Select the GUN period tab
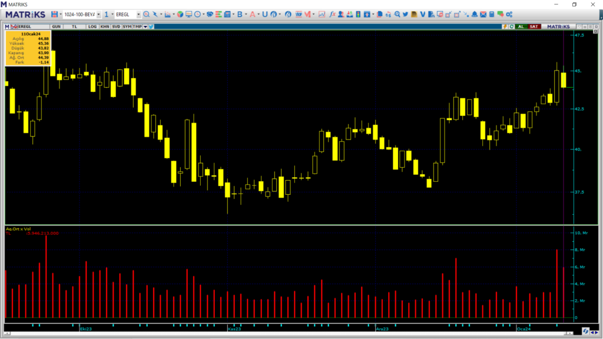The width and height of the screenshot is (603, 339). coord(57,26)
